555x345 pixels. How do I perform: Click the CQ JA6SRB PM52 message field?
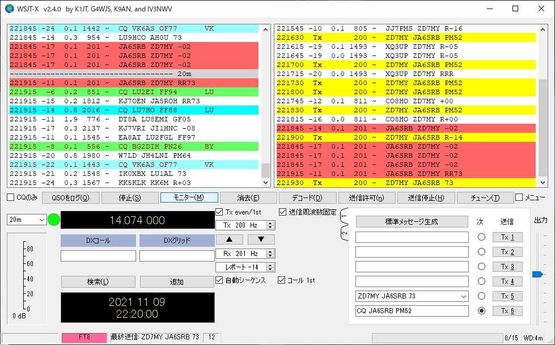[412, 310]
